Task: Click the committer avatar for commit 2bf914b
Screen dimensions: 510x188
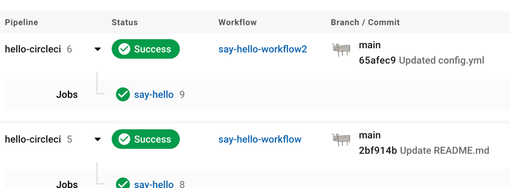Action: coord(341,140)
